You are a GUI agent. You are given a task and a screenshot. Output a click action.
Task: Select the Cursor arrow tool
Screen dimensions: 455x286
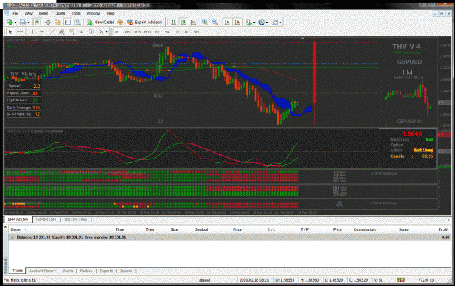tap(10, 32)
